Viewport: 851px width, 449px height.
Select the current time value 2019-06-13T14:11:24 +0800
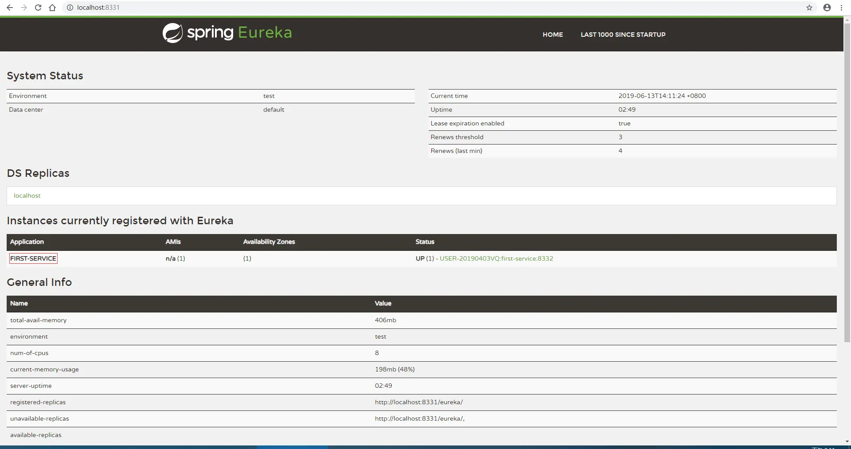coord(662,96)
